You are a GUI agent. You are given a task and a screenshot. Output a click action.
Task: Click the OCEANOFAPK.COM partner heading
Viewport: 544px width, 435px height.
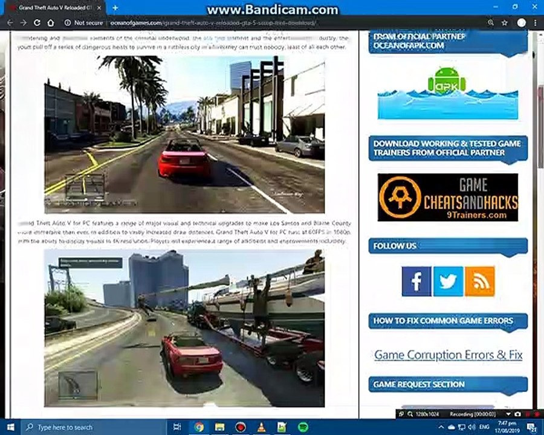[448, 42]
